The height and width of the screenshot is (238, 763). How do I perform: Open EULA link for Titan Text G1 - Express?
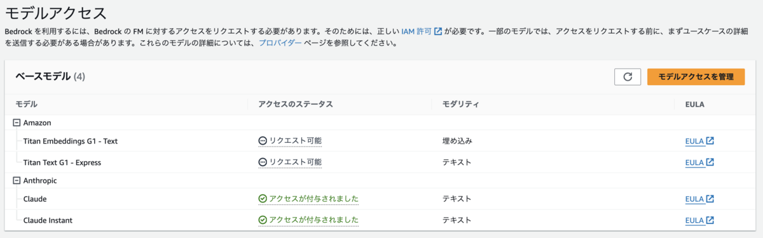tap(699, 162)
